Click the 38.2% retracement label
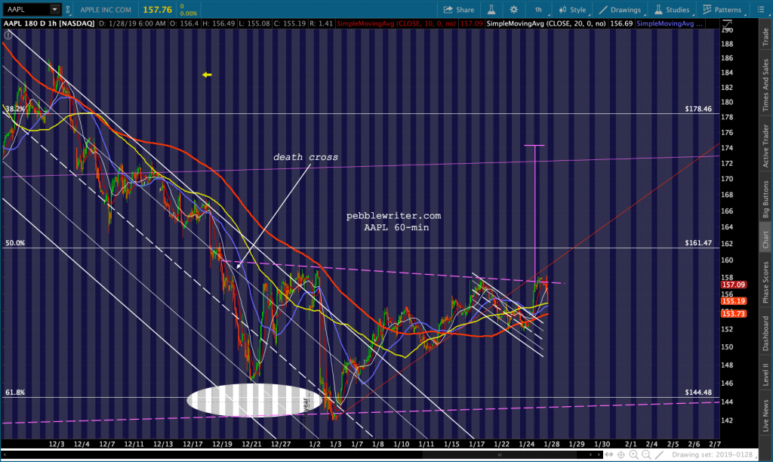The image size is (773, 462). point(15,109)
